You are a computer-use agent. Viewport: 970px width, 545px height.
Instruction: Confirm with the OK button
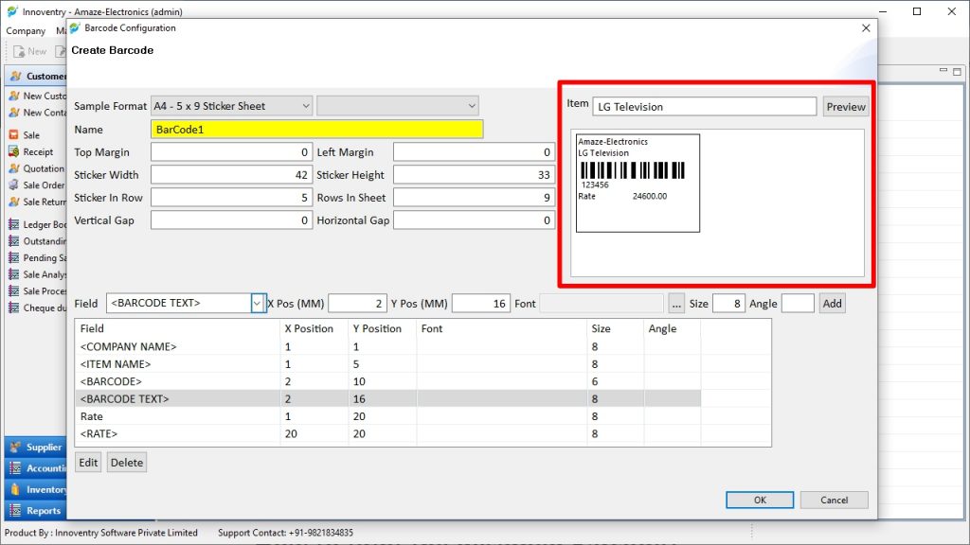(760, 500)
